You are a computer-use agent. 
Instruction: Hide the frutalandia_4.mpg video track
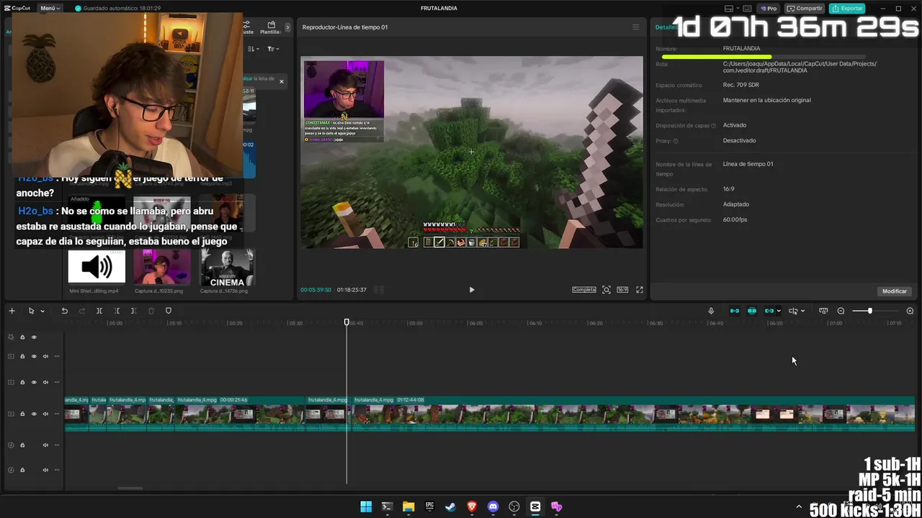point(34,414)
